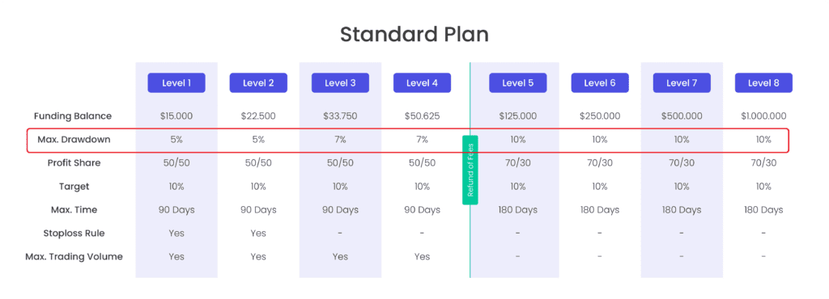Select the Level 2 button
Screen dimensions: 829x299
click(x=258, y=82)
